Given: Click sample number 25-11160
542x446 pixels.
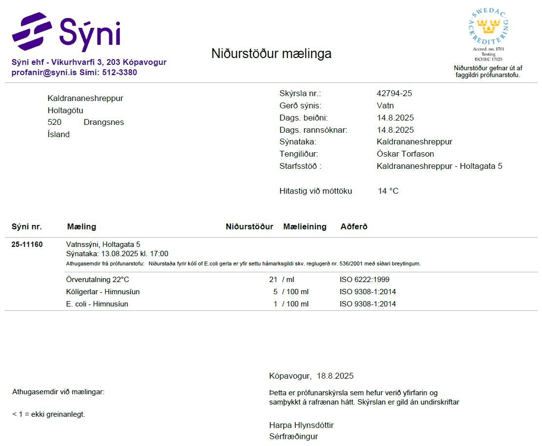Looking at the screenshot, I should [27, 244].
